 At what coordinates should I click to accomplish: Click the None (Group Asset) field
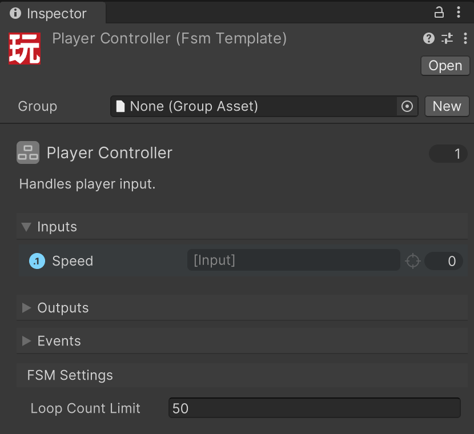click(x=254, y=106)
